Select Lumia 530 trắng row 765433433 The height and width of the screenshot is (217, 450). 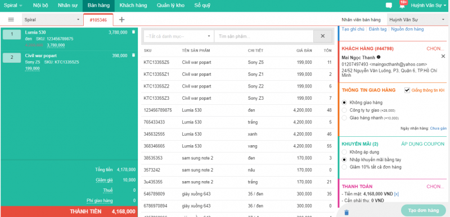tap(238, 122)
